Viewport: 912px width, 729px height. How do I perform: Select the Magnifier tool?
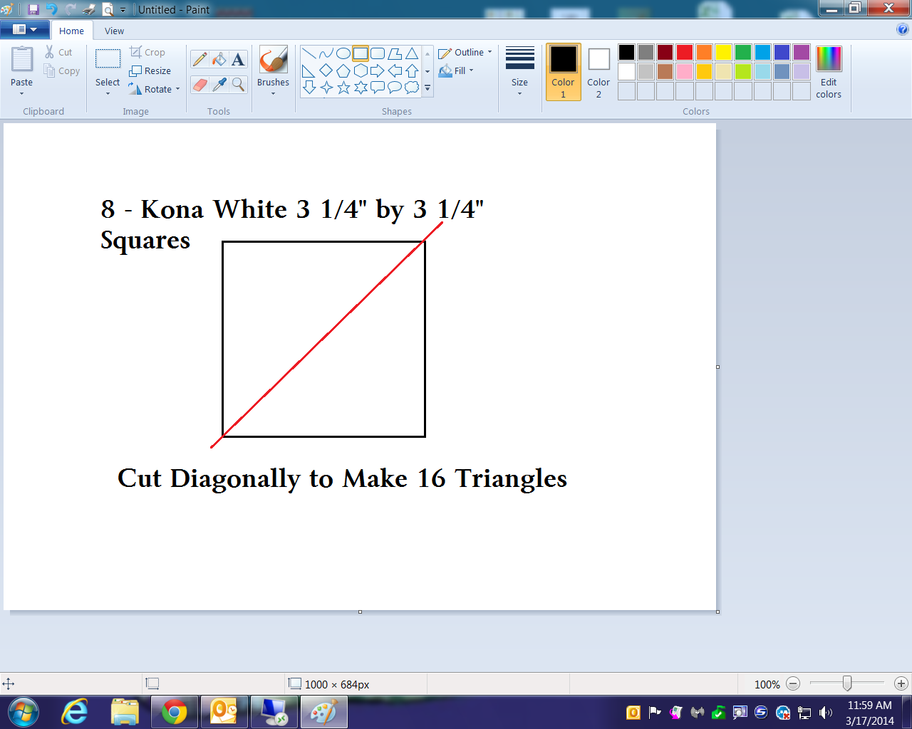point(239,84)
